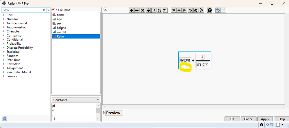Expand the Conditional function group
Image resolution: width=289 pixels, height=128 pixels.
click(3, 39)
